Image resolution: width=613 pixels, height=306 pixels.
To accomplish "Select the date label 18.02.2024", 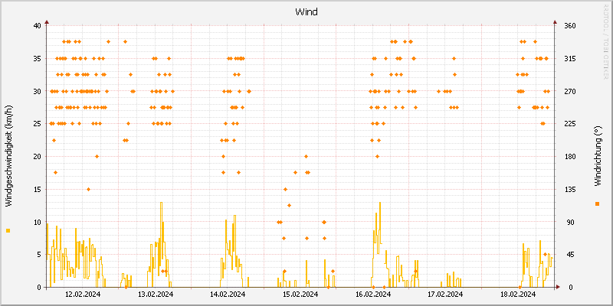I will 518,294.
